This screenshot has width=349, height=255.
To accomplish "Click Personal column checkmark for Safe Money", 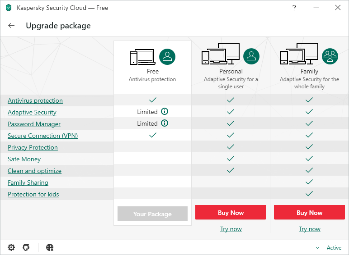I will (x=231, y=158).
